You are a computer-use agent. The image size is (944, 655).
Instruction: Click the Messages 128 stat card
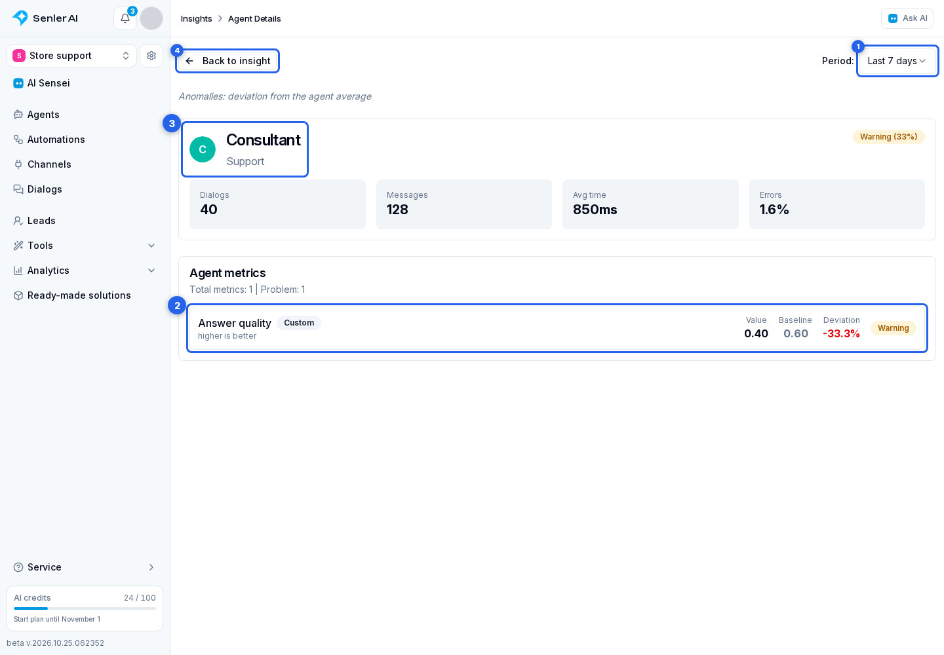[464, 204]
